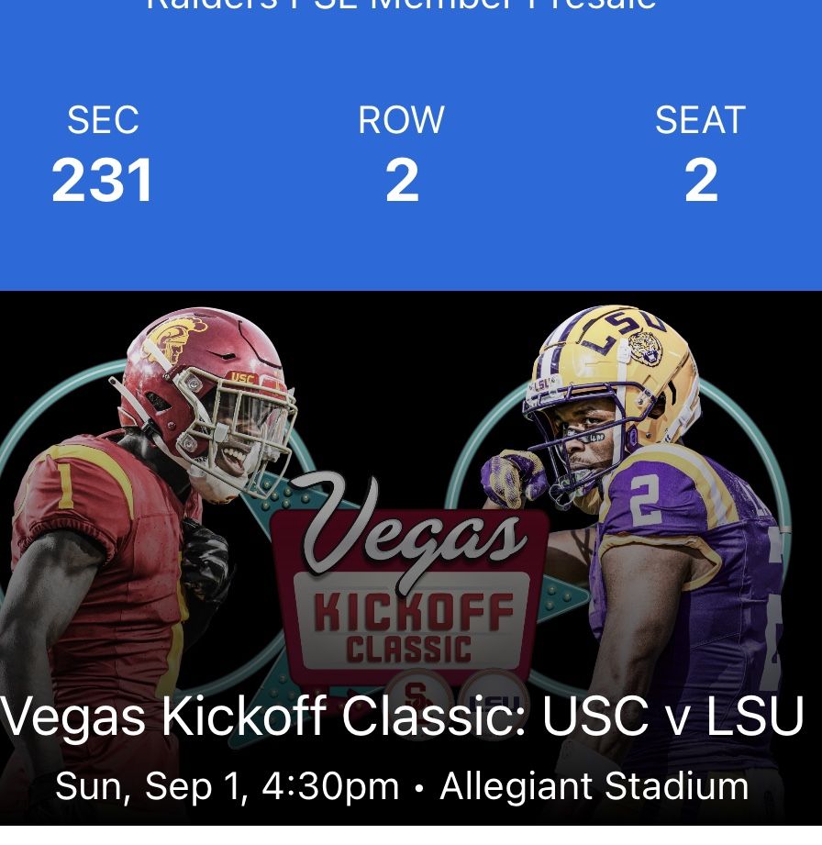This screenshot has width=822, height=845.
Task: Tap the Sun, Sep 1, 4:30pm date
Action: (228, 786)
